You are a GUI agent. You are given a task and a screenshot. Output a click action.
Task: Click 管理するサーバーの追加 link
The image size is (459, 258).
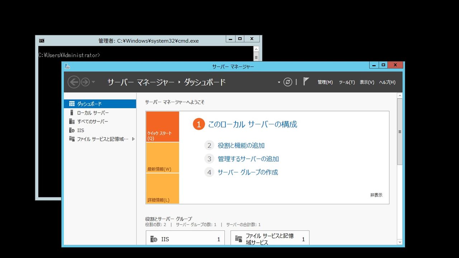tap(248, 159)
